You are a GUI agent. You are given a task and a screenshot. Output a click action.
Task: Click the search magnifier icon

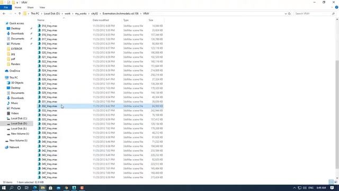(333, 14)
